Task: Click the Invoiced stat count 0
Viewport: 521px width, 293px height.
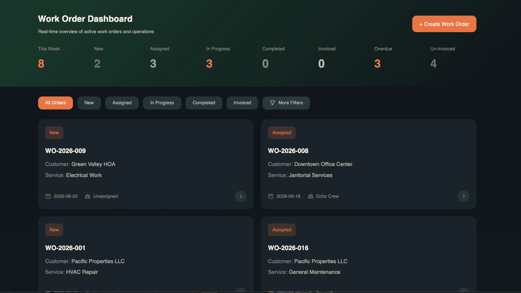Action: [x=321, y=64]
